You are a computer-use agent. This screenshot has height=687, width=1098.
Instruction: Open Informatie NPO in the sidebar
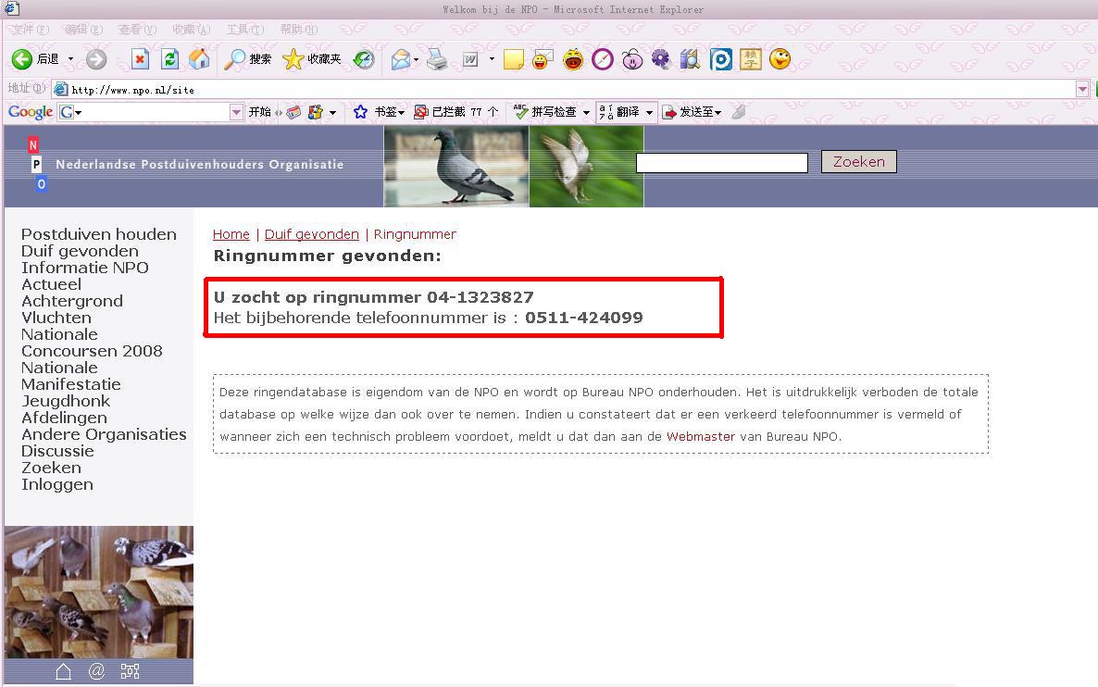click(85, 268)
